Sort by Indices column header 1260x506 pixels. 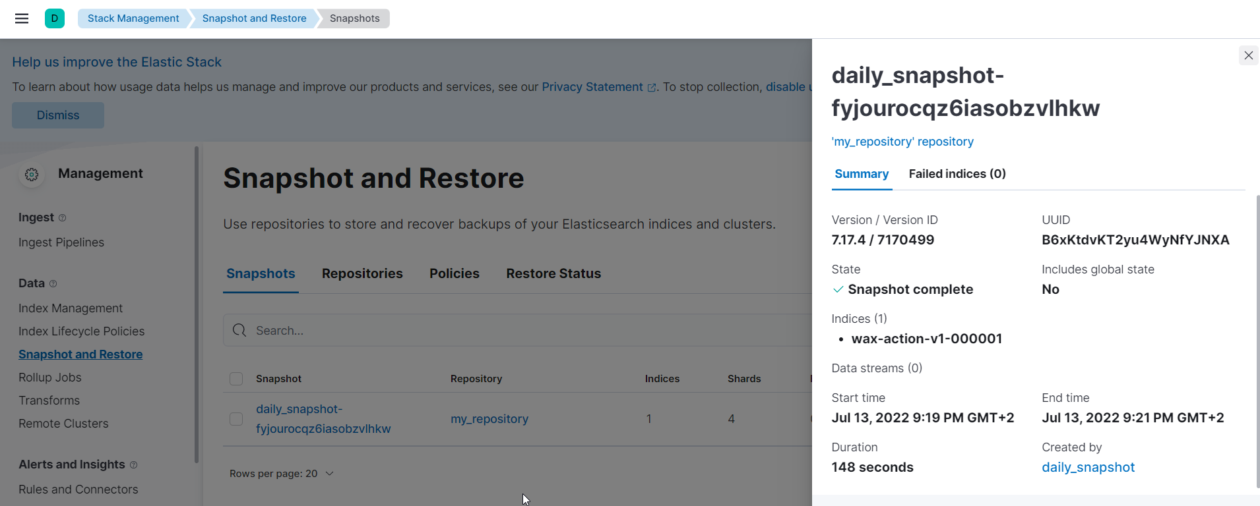point(662,379)
